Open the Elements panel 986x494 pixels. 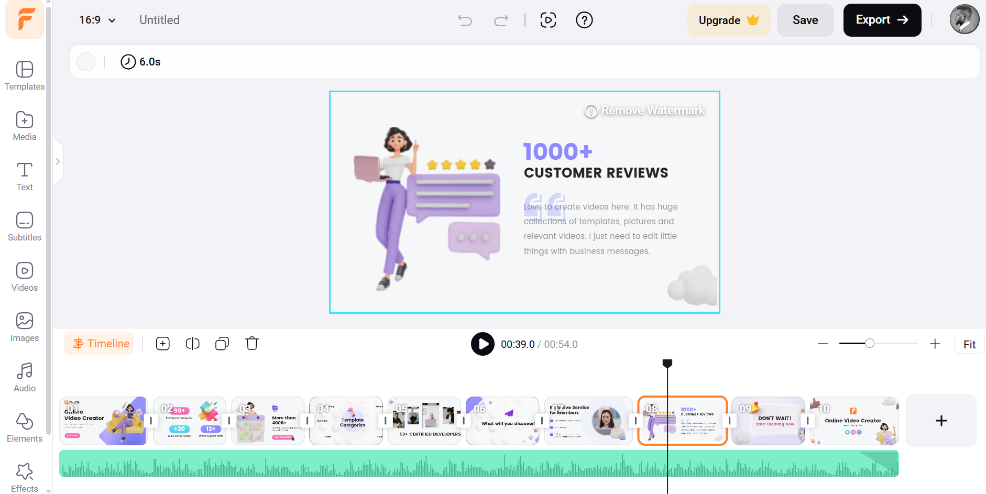(x=24, y=426)
